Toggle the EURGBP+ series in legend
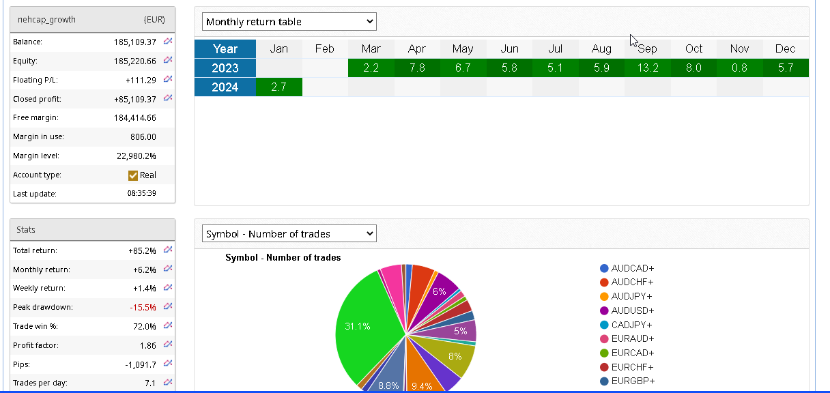 coord(627,381)
